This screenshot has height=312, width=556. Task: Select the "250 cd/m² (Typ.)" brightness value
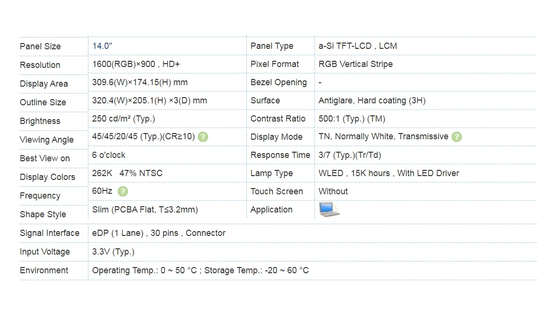point(123,119)
